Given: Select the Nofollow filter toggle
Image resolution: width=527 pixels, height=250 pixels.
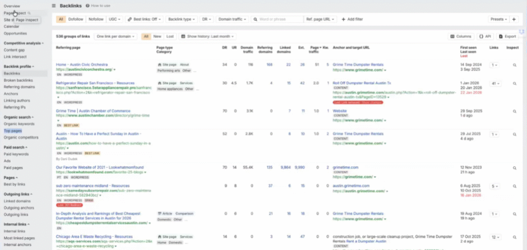Looking at the screenshot, I should point(96,19).
